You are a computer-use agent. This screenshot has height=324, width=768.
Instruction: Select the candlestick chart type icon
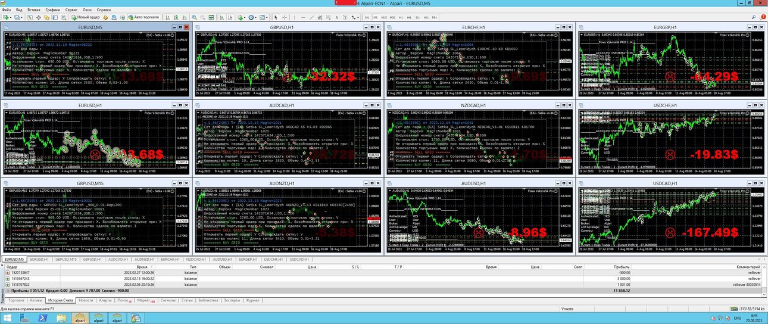click(176, 17)
